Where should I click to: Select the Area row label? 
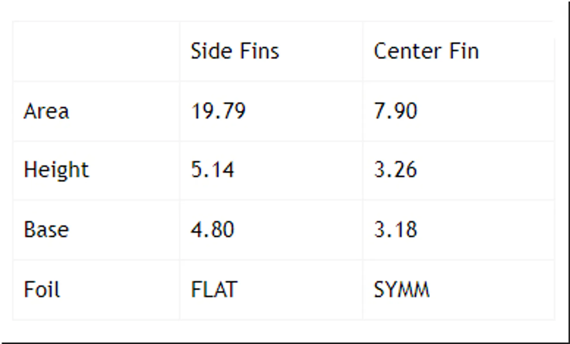[46, 111]
